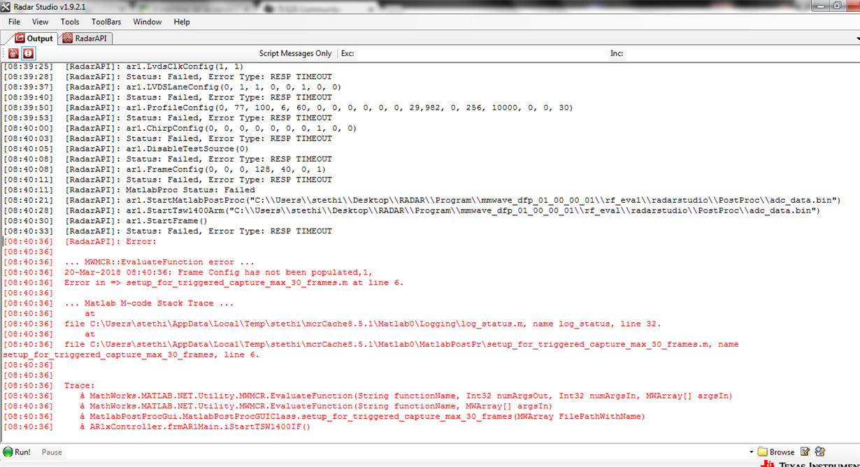Click the 08:40:33 RESP TIMEOUT status line
The image size is (860, 467).
pos(168,231)
